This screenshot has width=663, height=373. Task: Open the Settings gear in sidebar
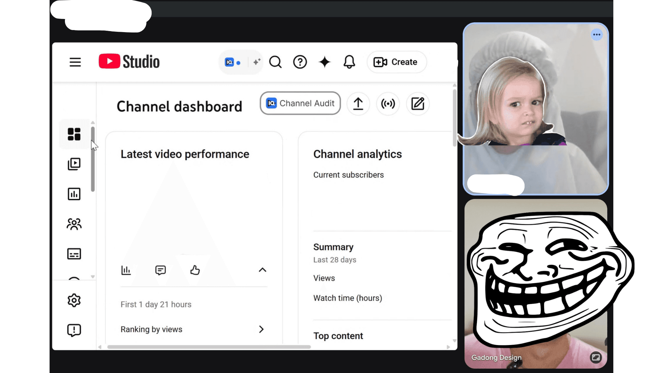point(74,300)
